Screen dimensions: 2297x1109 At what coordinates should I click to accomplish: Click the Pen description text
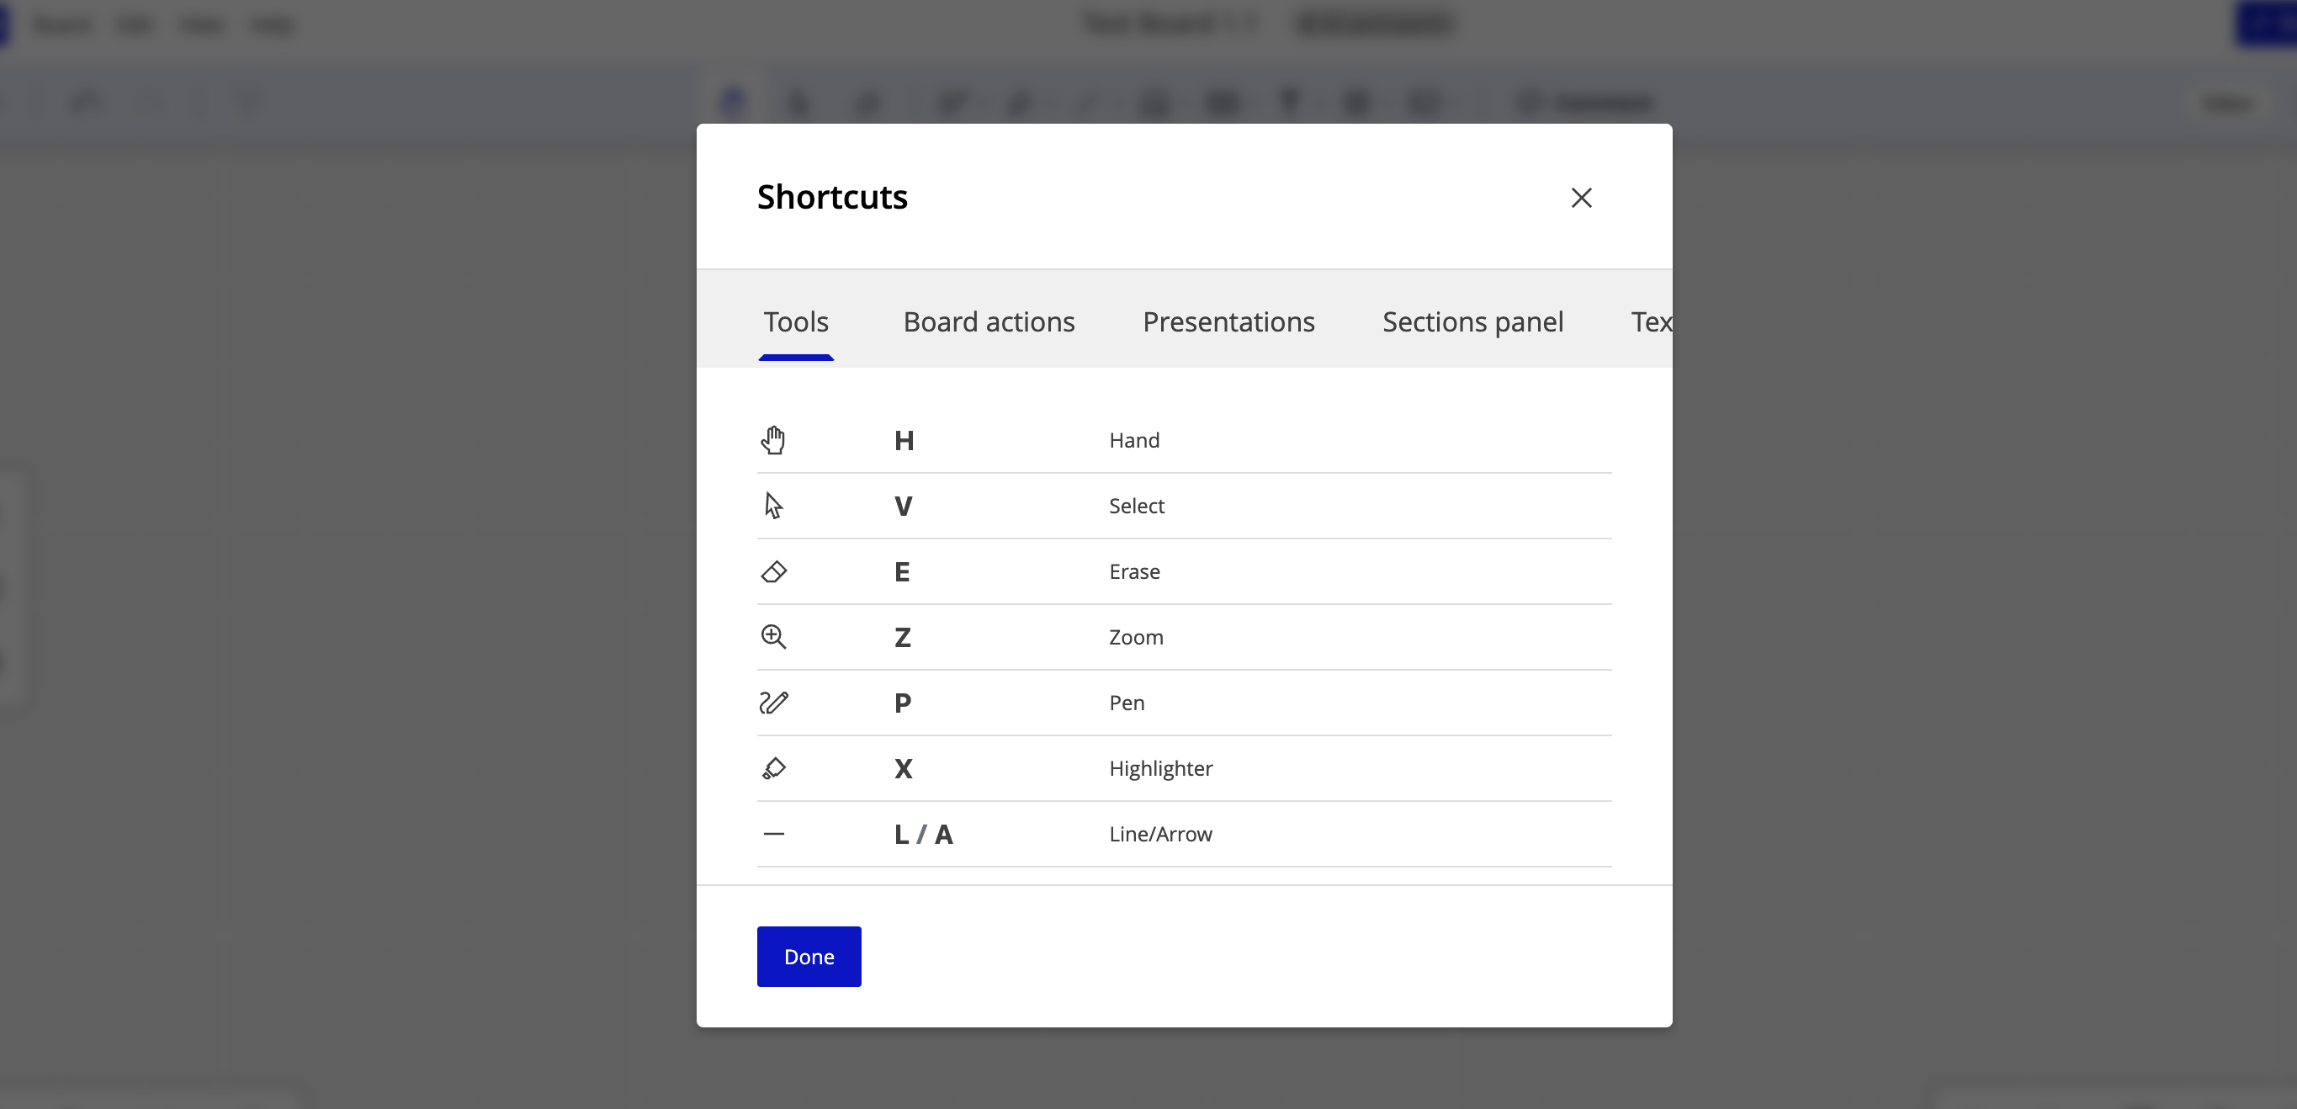tap(1127, 703)
